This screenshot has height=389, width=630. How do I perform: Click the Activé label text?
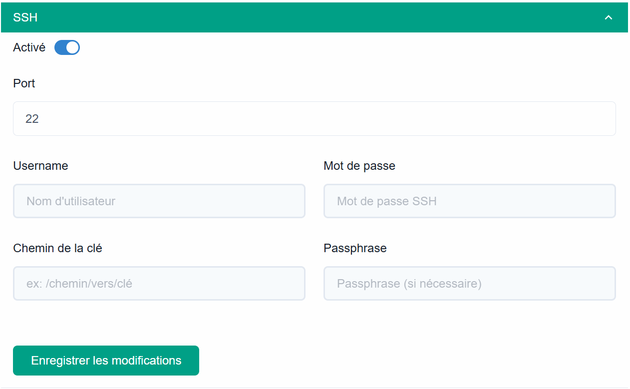pyautogui.click(x=29, y=47)
